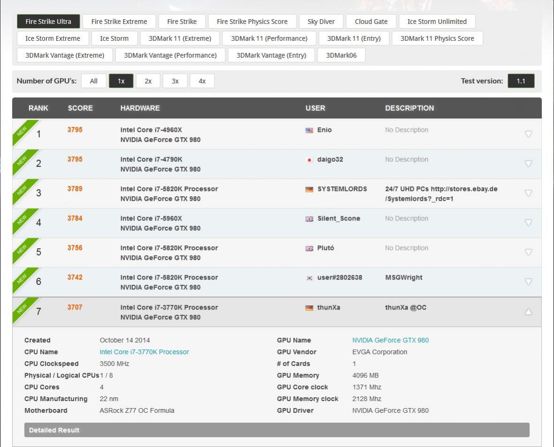This screenshot has height=447, width=554.
Task: Open the NVIDIA GeForce GTX 980 GPU link
Action: click(390, 340)
